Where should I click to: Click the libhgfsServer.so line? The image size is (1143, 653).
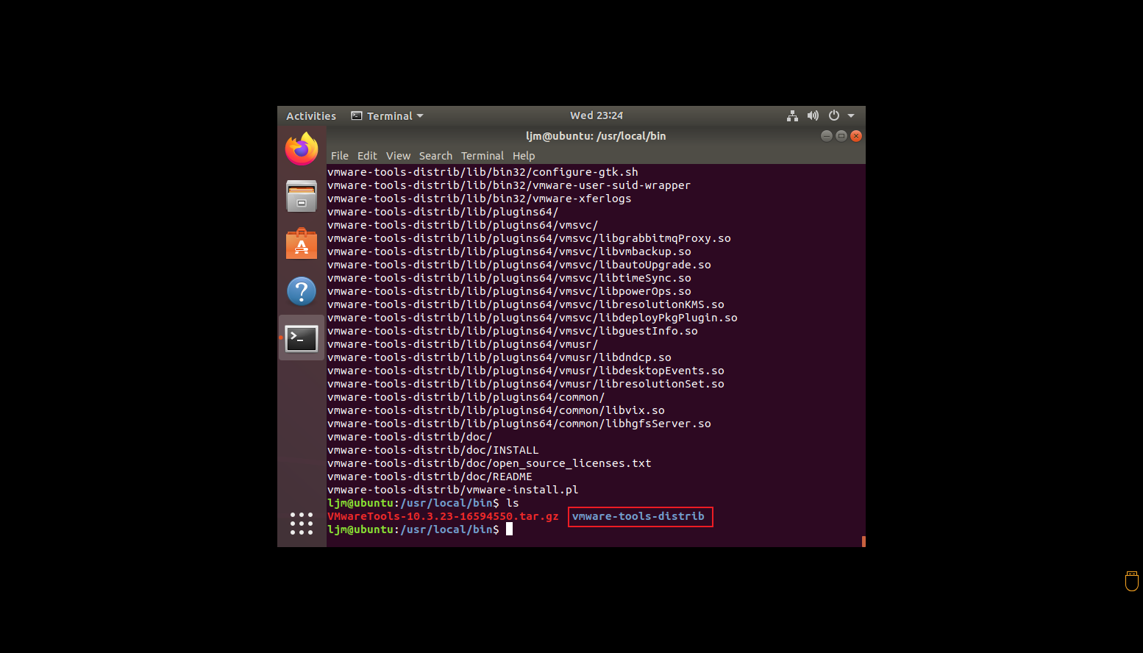click(x=519, y=424)
